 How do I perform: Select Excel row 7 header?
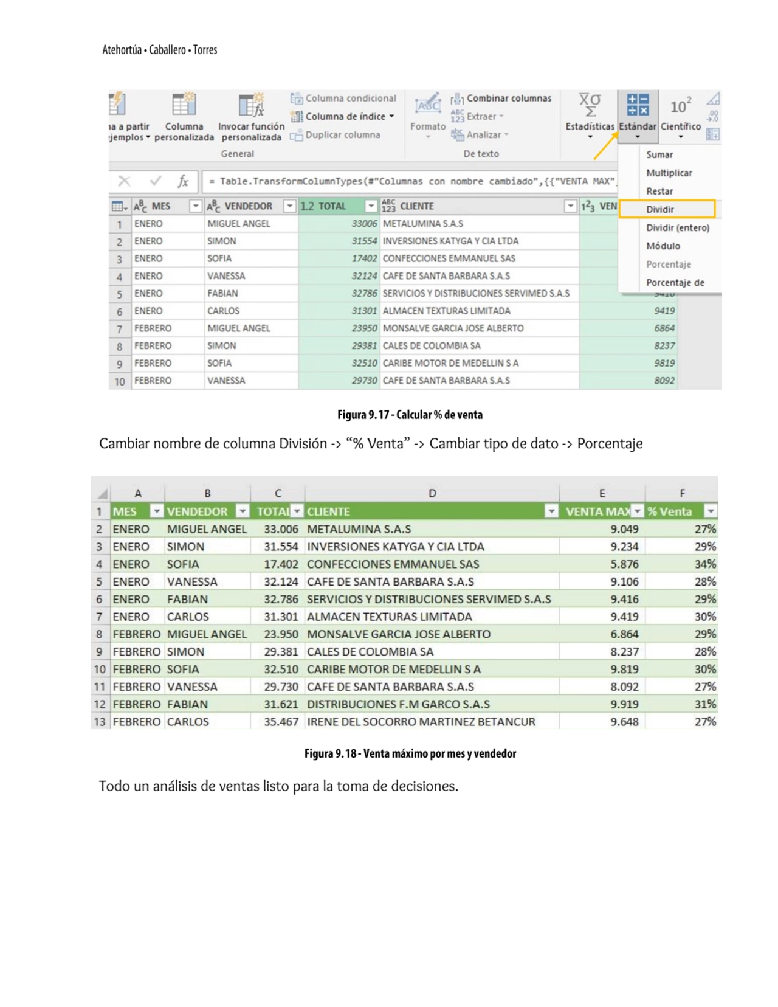point(99,617)
